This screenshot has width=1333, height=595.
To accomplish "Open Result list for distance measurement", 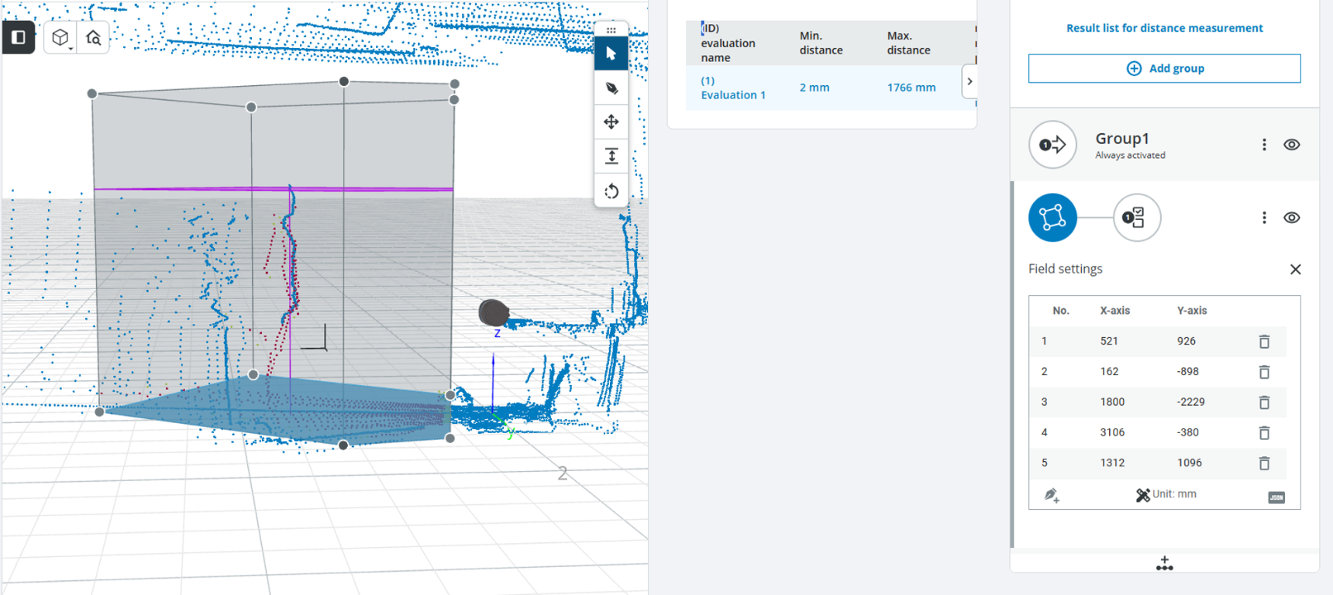I will point(1164,28).
